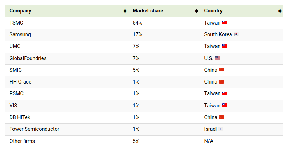Screen dimensions: 297x150
Task: Click the U.S. flag for GlobalFoundries
Action: 218,58
